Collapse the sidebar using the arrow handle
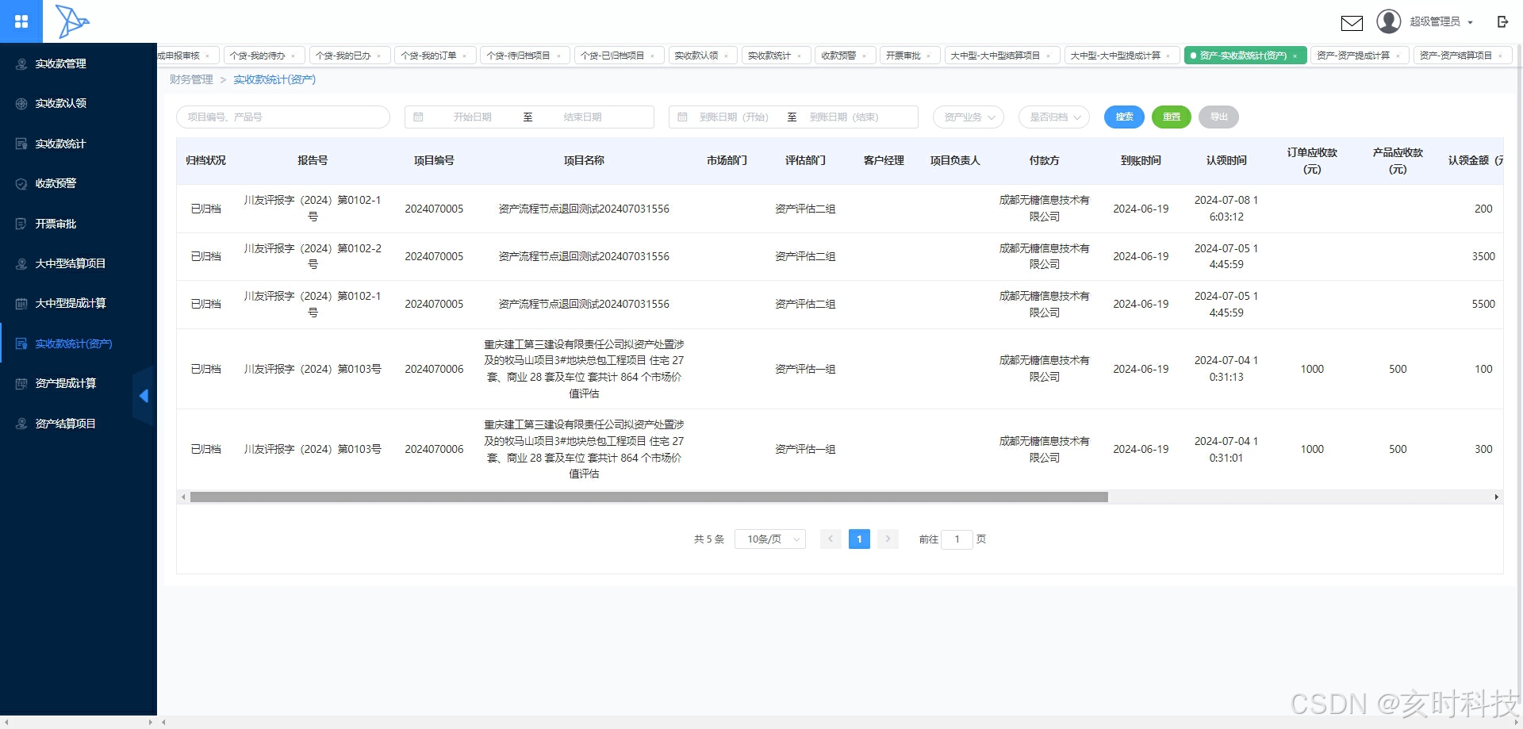The image size is (1523, 729). coord(145,396)
